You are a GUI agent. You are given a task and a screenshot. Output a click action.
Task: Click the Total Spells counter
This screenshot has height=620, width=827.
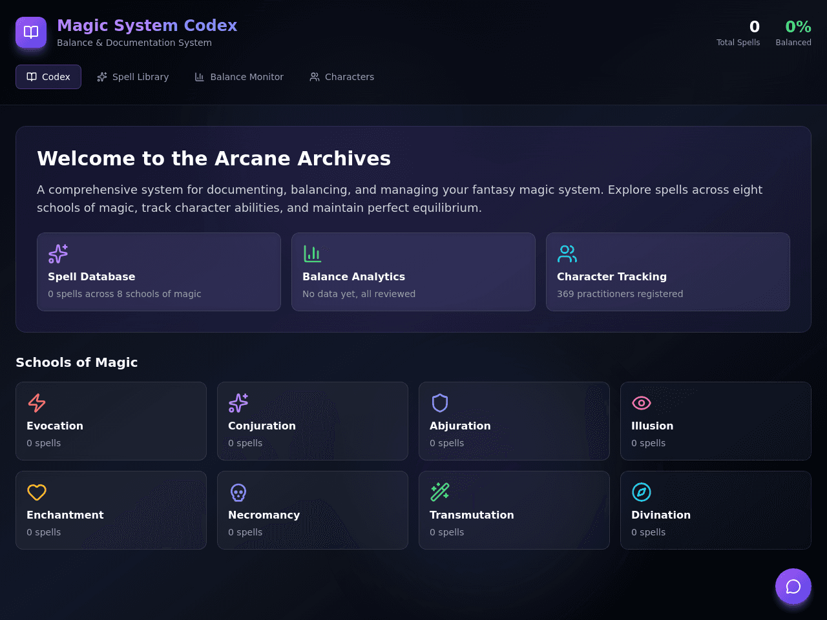(x=738, y=32)
